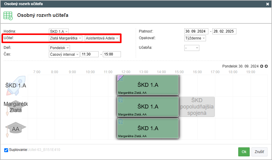Click the rocket icon for ŠKD 1.A row
The image size is (272, 160).
pyautogui.click(x=16, y=86)
